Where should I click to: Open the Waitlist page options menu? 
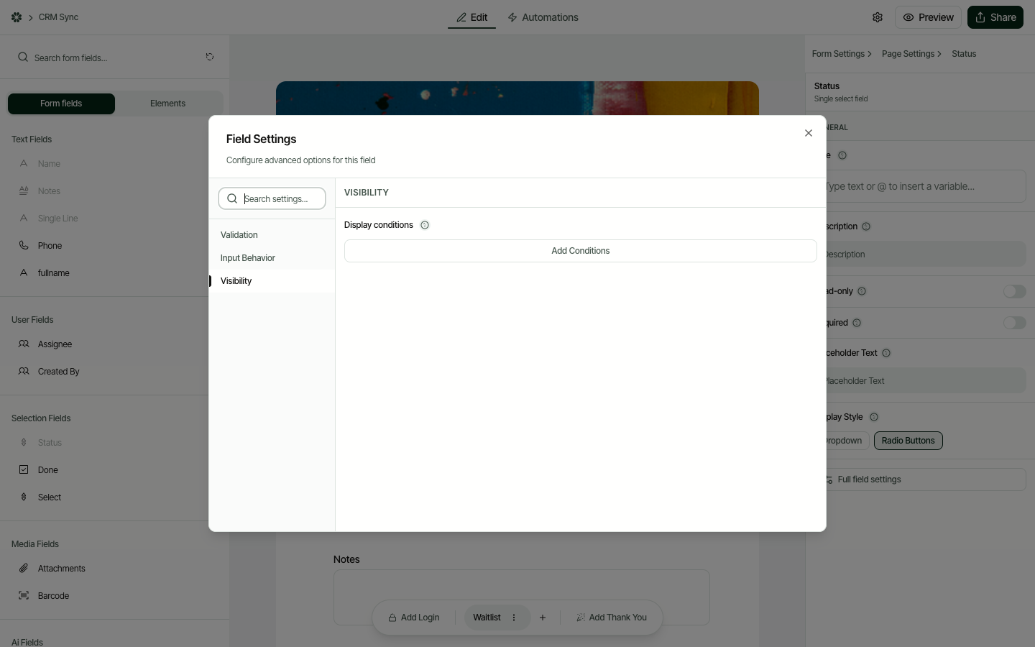[x=514, y=618]
